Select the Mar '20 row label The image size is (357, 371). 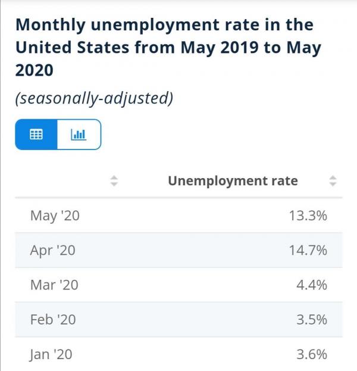pyautogui.click(x=54, y=285)
